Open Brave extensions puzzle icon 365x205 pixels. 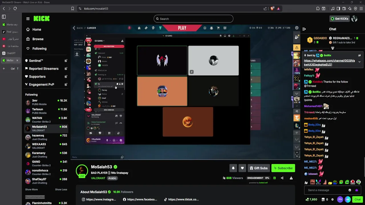[x=318, y=9]
